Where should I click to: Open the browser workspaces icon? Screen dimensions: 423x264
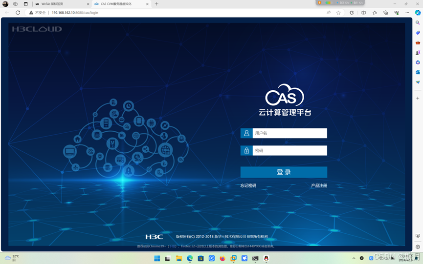tap(15, 4)
